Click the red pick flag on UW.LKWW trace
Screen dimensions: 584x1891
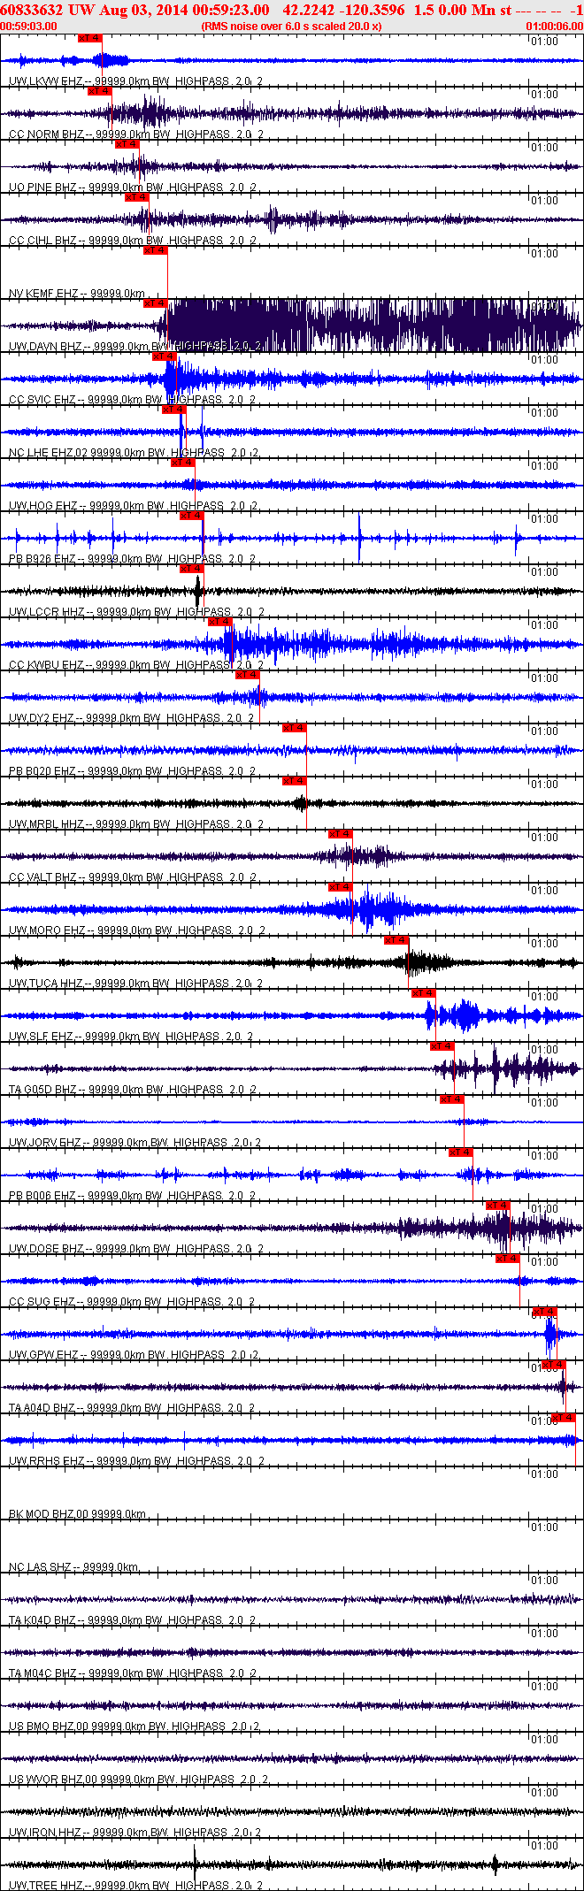click(90, 38)
